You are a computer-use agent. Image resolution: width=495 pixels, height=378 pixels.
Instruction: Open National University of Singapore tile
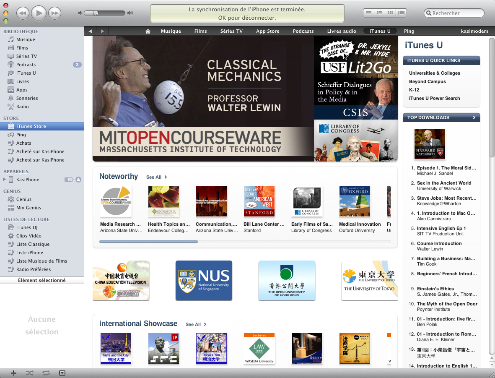coord(204,280)
